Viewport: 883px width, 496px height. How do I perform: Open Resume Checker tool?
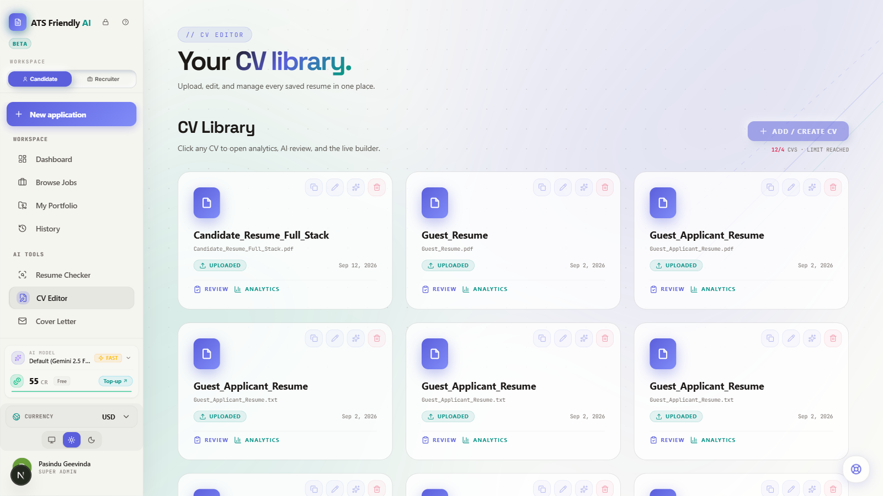[72, 275]
